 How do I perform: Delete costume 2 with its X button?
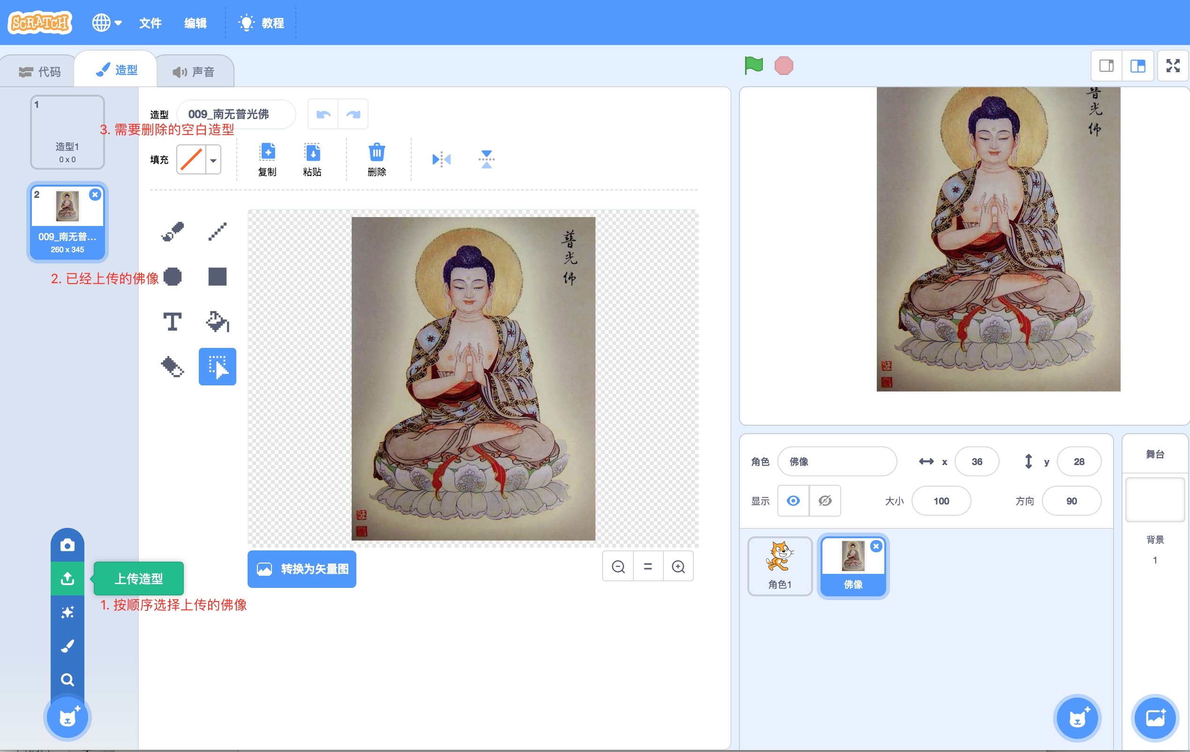(95, 195)
